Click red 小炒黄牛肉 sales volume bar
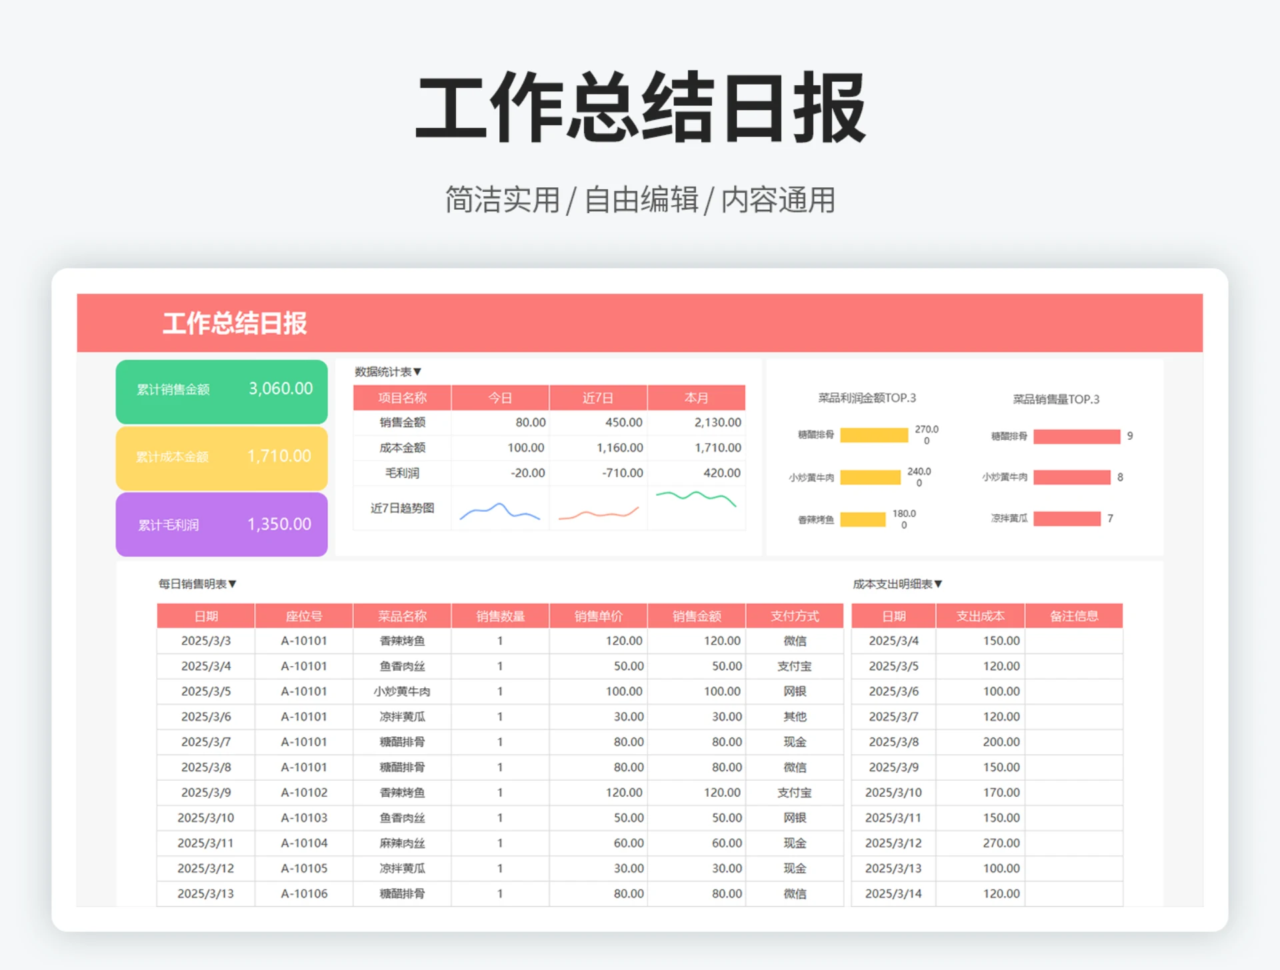Viewport: 1280px width, 970px height. pos(1071,477)
